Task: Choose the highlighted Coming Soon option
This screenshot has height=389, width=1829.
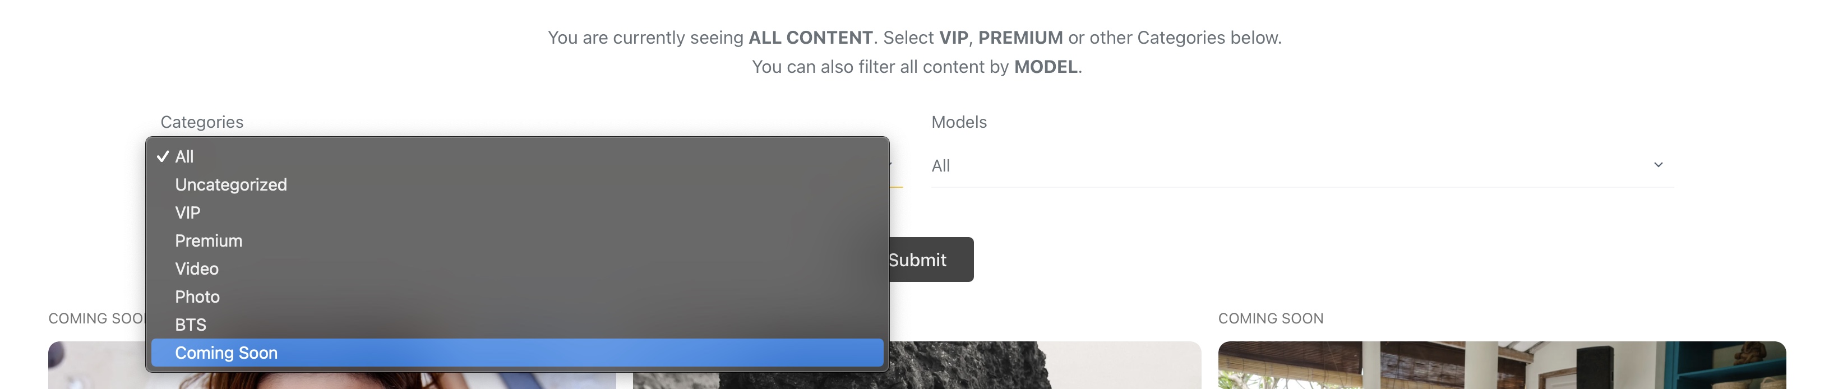Action: [226, 353]
